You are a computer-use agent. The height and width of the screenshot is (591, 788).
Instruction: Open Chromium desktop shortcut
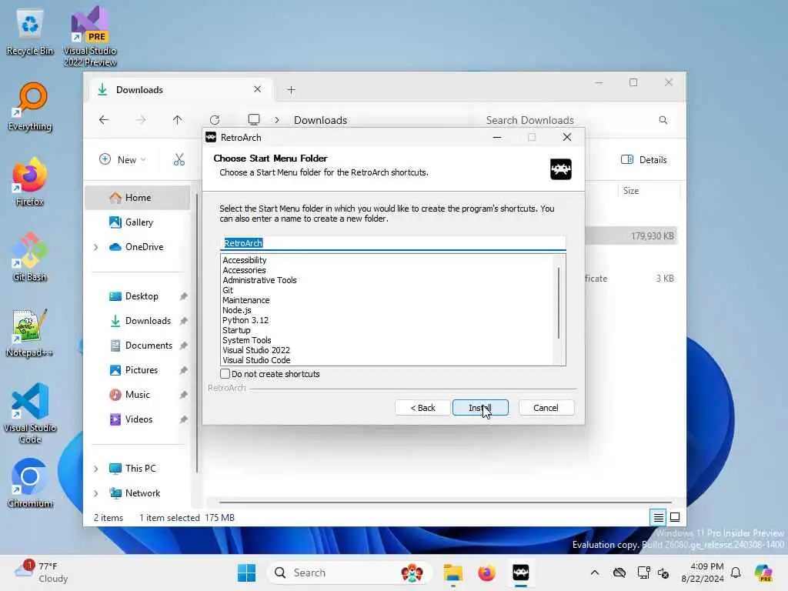point(30,483)
